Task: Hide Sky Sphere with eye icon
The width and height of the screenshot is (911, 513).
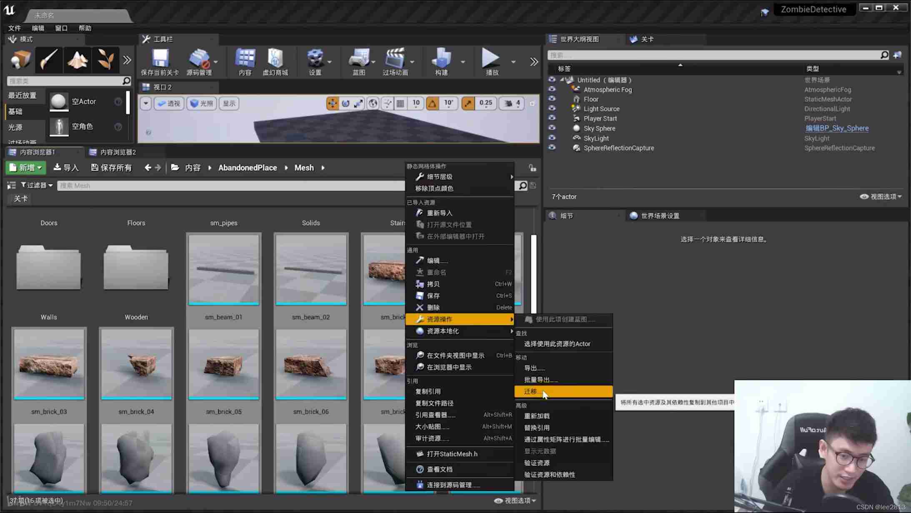Action: pos(552,128)
